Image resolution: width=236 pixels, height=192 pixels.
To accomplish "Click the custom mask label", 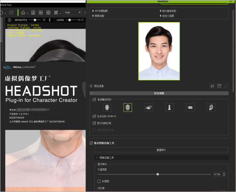I will [168, 15].
